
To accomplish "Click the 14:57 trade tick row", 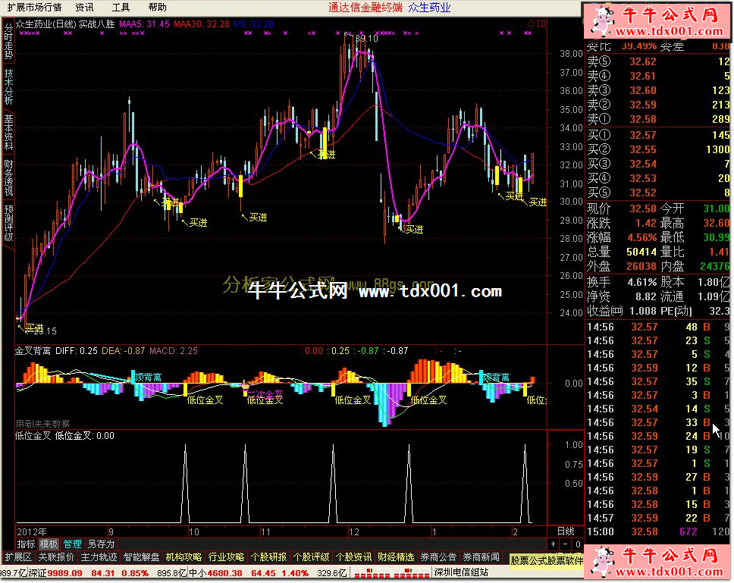I will (x=657, y=519).
